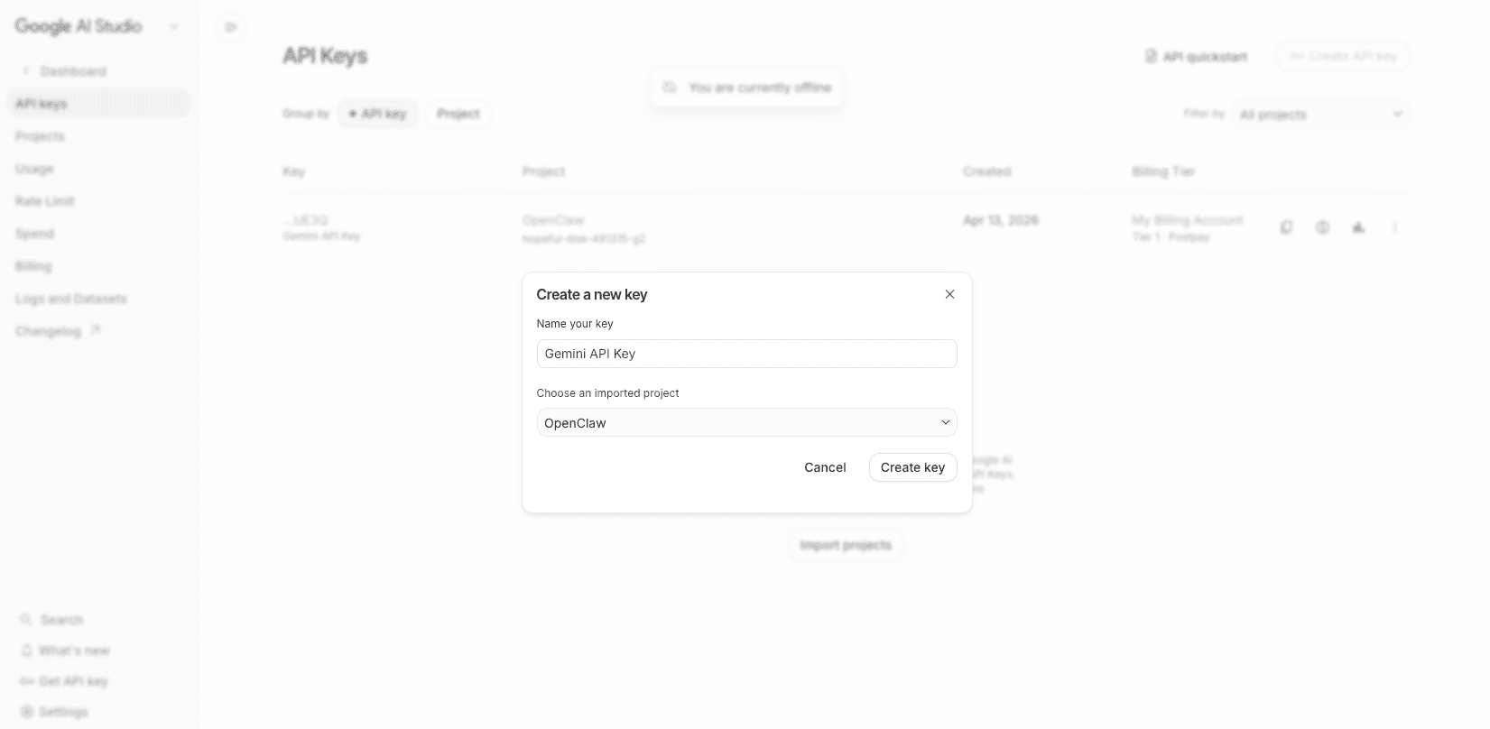The image size is (1490, 729).
Task: Click the My Billing Account tier text
Action: tap(1187, 220)
